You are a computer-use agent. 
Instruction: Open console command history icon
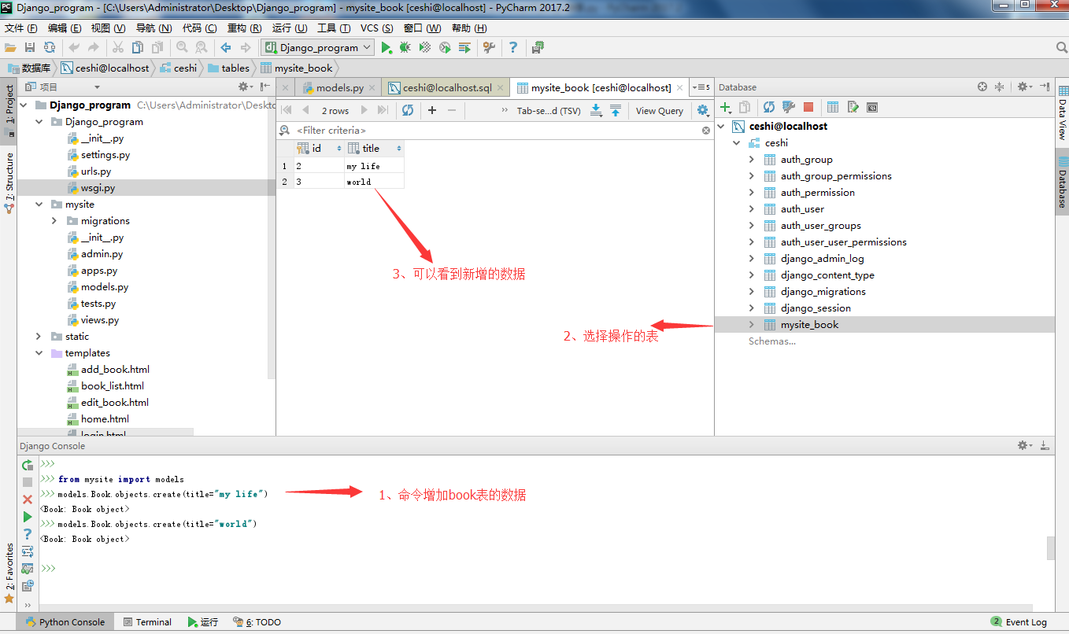(28, 586)
